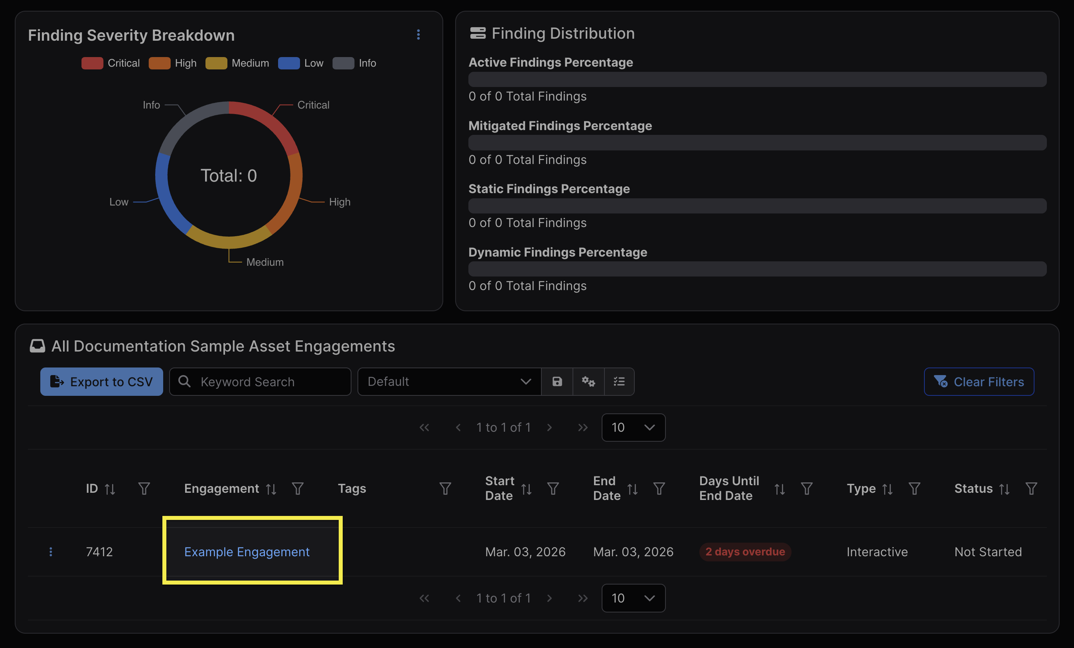Open the Example Engagement link

point(247,551)
